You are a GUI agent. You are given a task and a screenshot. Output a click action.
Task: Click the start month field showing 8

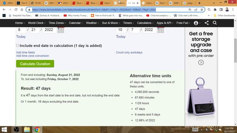coord(21,30)
